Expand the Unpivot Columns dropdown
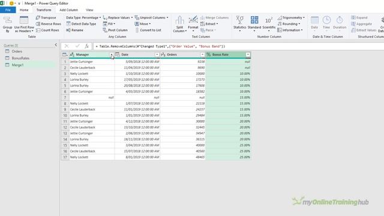This screenshot has height=216, width=384. coord(167,17)
